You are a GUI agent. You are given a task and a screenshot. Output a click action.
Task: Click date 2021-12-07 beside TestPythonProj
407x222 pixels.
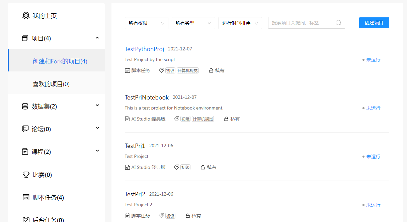click(x=180, y=49)
